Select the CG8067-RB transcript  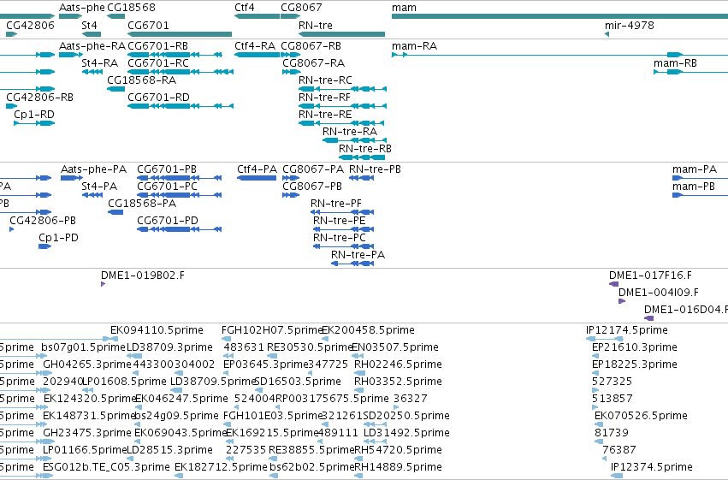coord(291,55)
